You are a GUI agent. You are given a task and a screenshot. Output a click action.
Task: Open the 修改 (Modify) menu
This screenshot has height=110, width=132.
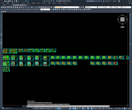[44, 3]
